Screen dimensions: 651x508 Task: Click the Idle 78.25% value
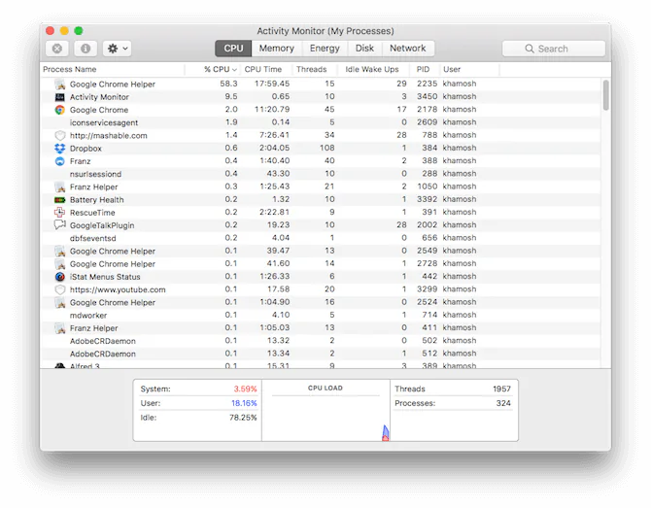coord(243,418)
